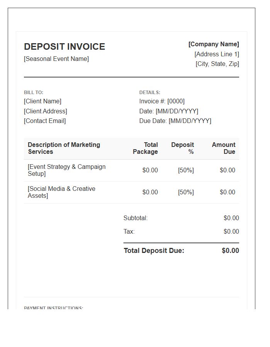Click [50%] in the Event Strategy row
The width and height of the screenshot is (270, 347).
point(186,170)
